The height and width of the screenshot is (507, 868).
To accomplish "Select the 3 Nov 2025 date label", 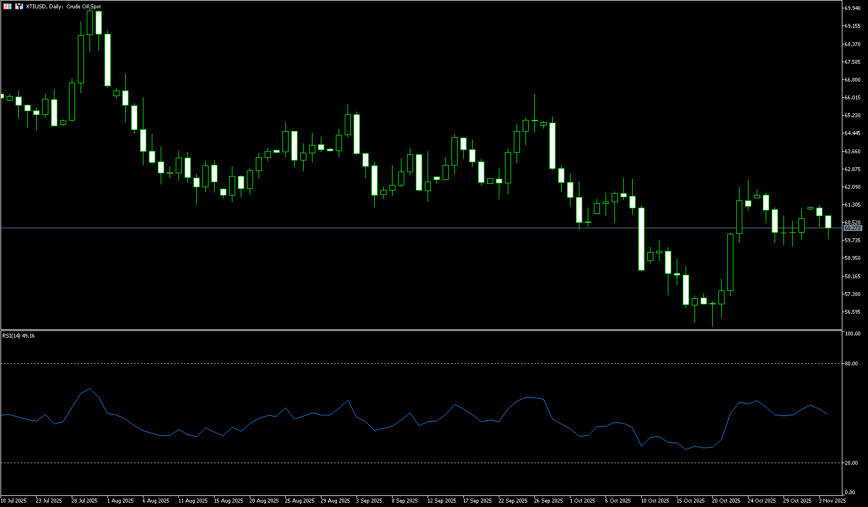I will (832, 501).
